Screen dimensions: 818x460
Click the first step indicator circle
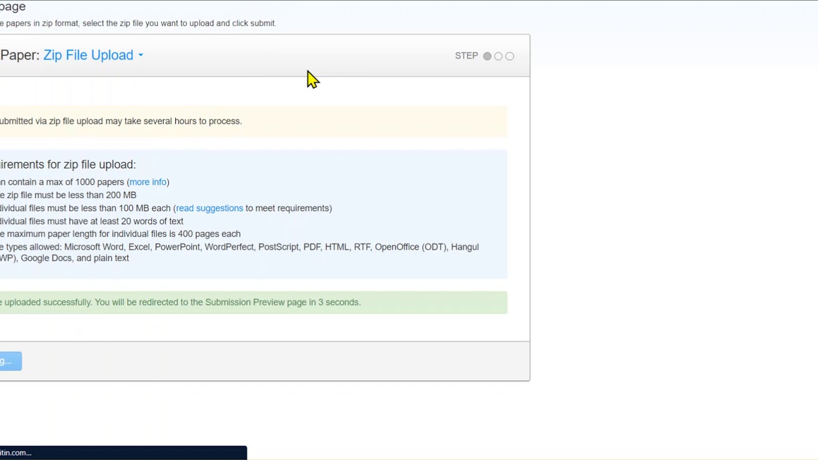pyautogui.click(x=487, y=56)
